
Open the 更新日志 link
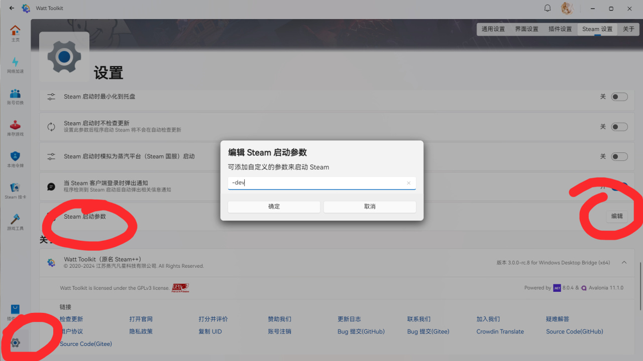pos(349,319)
